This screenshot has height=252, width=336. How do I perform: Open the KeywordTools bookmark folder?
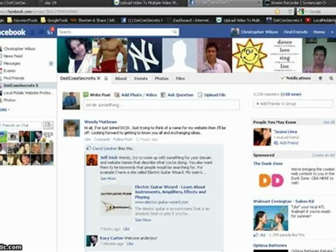(22, 20)
